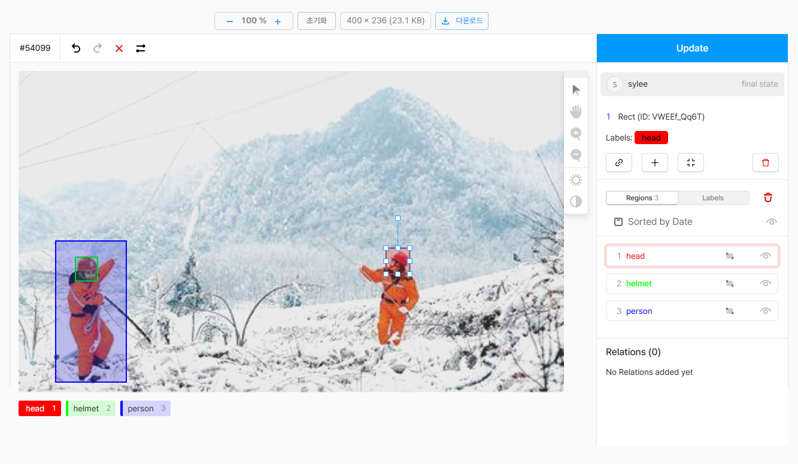Click the Relations (0) heading
798x464 pixels.
pos(633,352)
